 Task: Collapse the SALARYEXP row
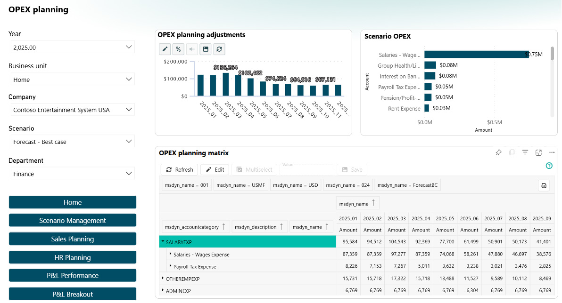coord(163,242)
